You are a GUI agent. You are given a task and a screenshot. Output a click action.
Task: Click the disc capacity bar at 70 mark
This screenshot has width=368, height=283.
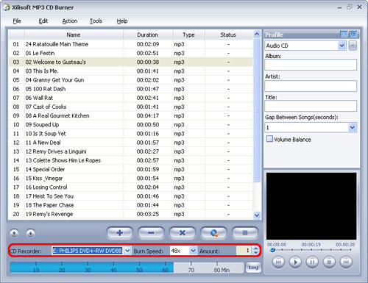coord(191,267)
